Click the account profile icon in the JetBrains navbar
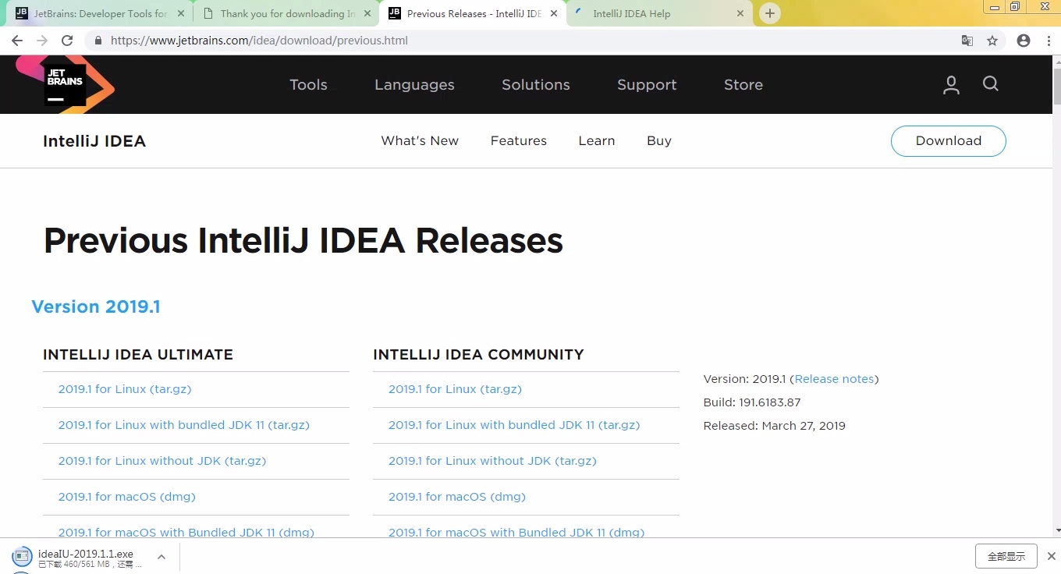The image size is (1061, 574). pyautogui.click(x=950, y=84)
